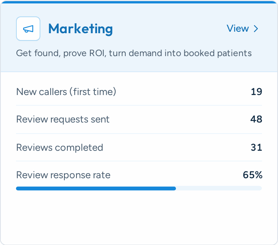Image resolution: width=278 pixels, height=245 pixels.
Task: Click the megaphone Marketing icon
Action: 28,29
